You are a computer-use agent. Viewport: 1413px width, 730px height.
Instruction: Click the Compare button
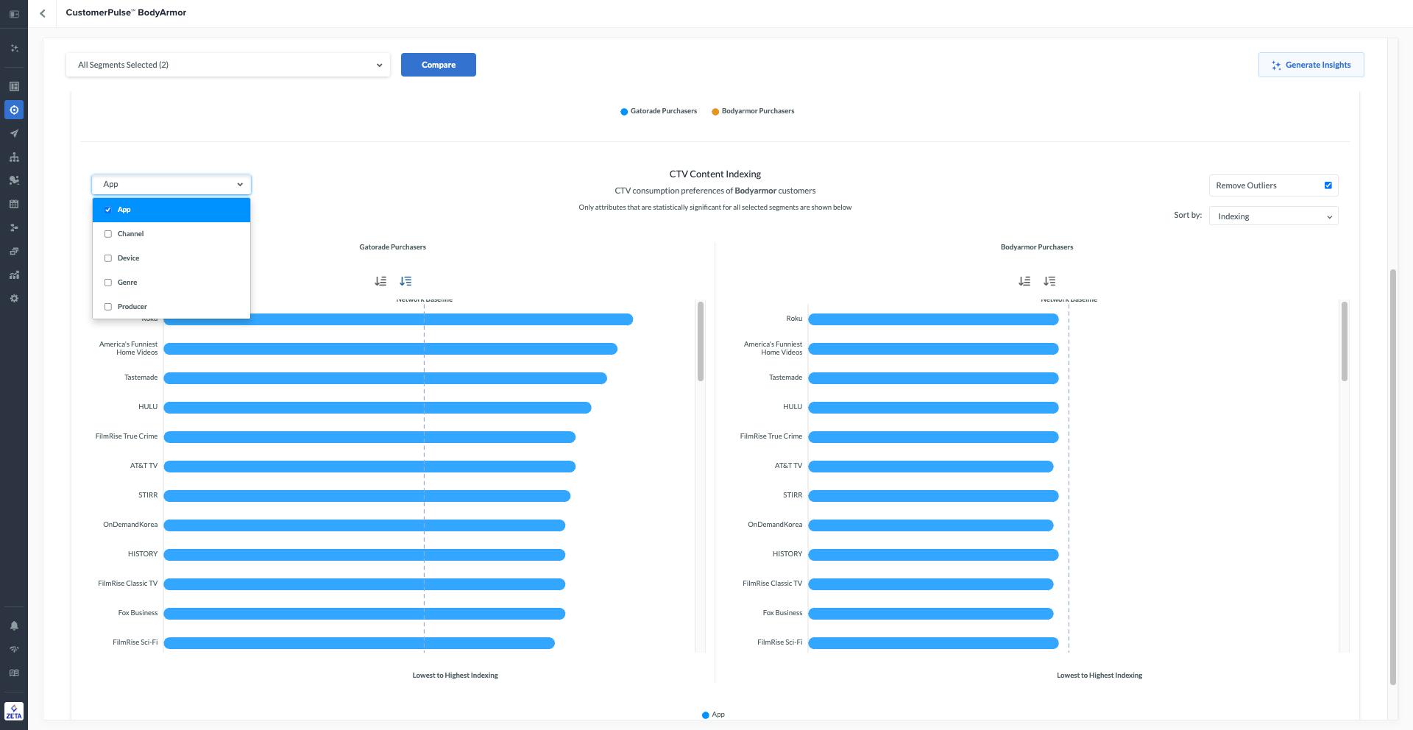[439, 65]
